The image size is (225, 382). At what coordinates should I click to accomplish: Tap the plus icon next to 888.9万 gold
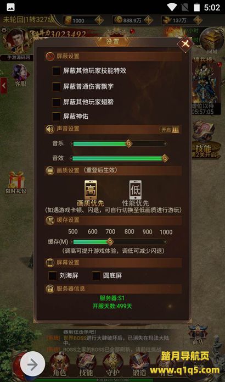(148, 20)
